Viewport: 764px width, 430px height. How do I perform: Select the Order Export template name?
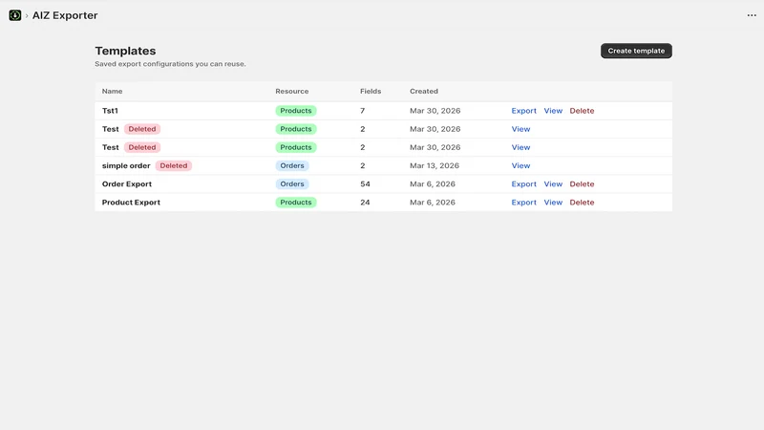click(x=127, y=183)
